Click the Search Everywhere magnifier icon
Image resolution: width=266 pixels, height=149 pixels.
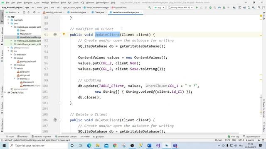tap(259, 7)
